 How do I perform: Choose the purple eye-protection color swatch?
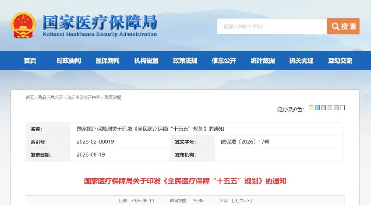pos(336,108)
